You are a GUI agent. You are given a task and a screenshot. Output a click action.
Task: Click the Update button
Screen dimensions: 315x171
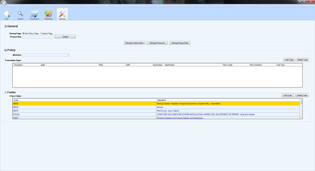[65, 37]
